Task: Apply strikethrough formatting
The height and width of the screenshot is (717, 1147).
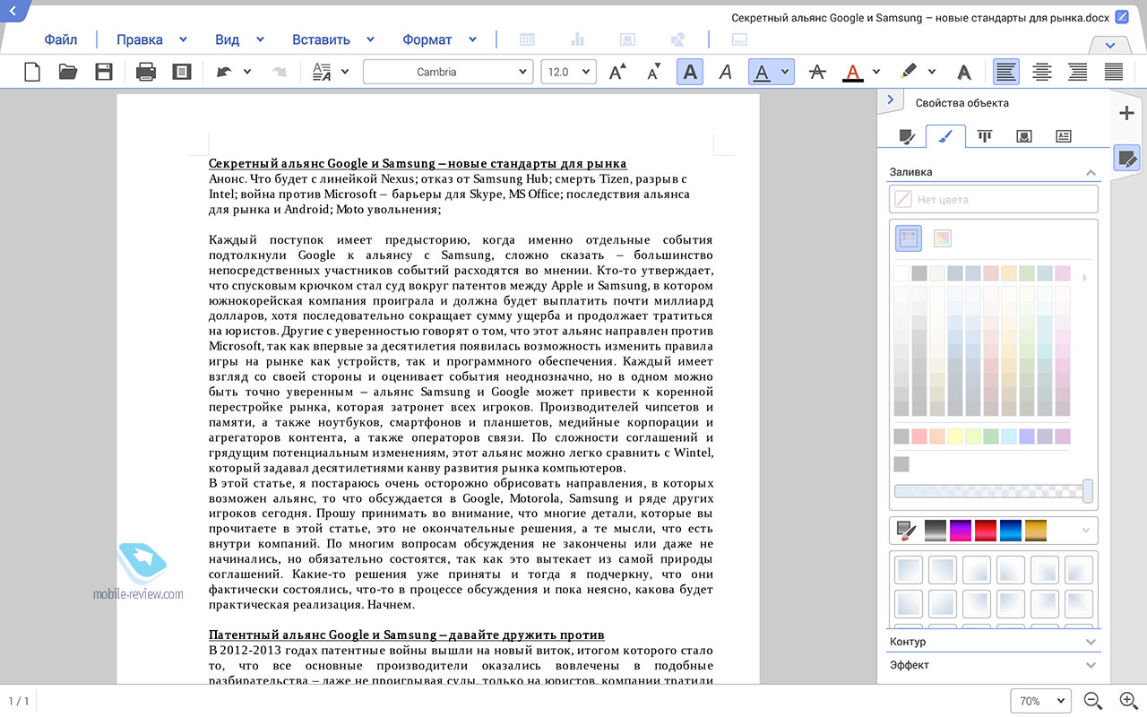Action: pos(816,72)
